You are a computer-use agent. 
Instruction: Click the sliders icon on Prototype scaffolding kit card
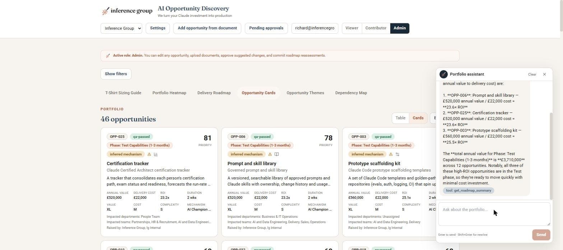click(397, 154)
